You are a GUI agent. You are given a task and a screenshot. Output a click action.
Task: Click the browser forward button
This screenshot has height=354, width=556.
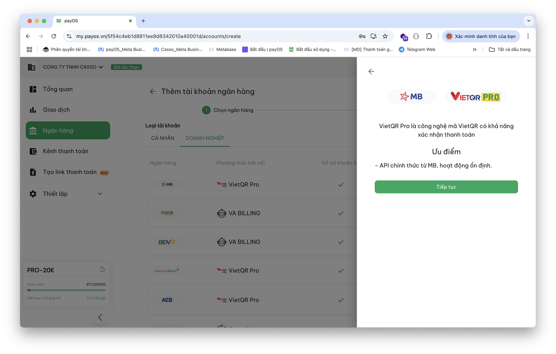pos(41,37)
